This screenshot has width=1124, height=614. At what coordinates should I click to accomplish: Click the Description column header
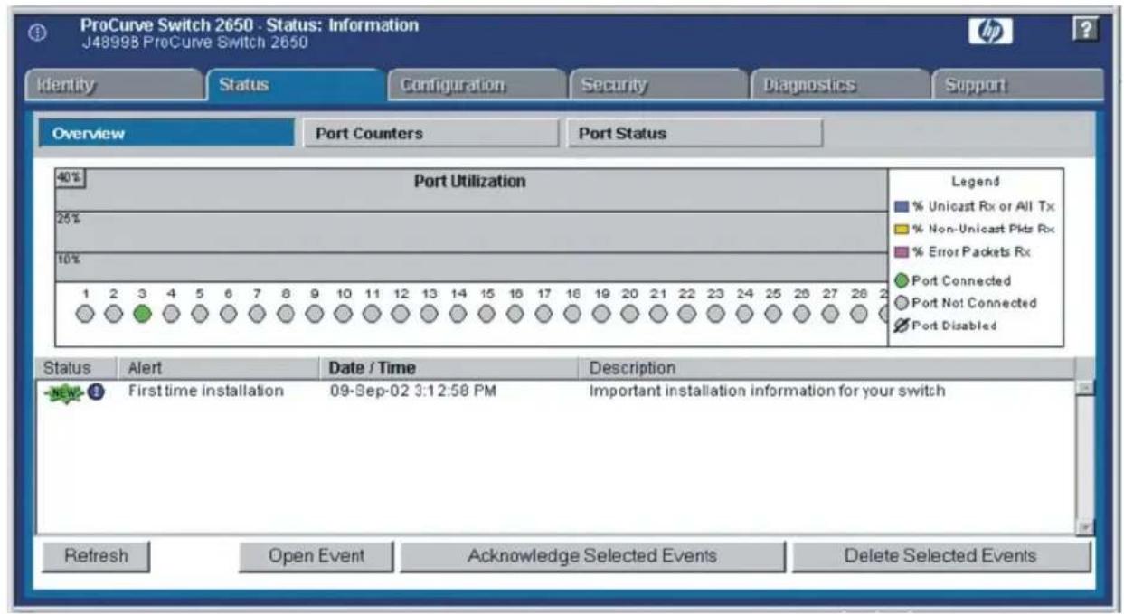coord(826,368)
